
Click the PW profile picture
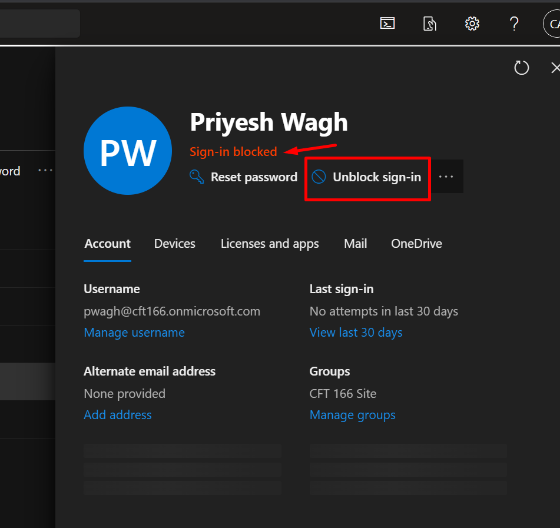pyautogui.click(x=128, y=150)
